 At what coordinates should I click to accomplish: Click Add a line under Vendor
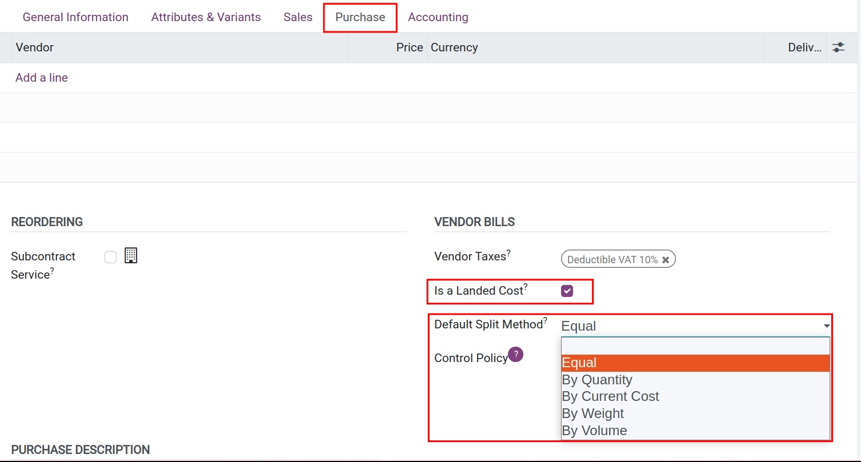41,78
